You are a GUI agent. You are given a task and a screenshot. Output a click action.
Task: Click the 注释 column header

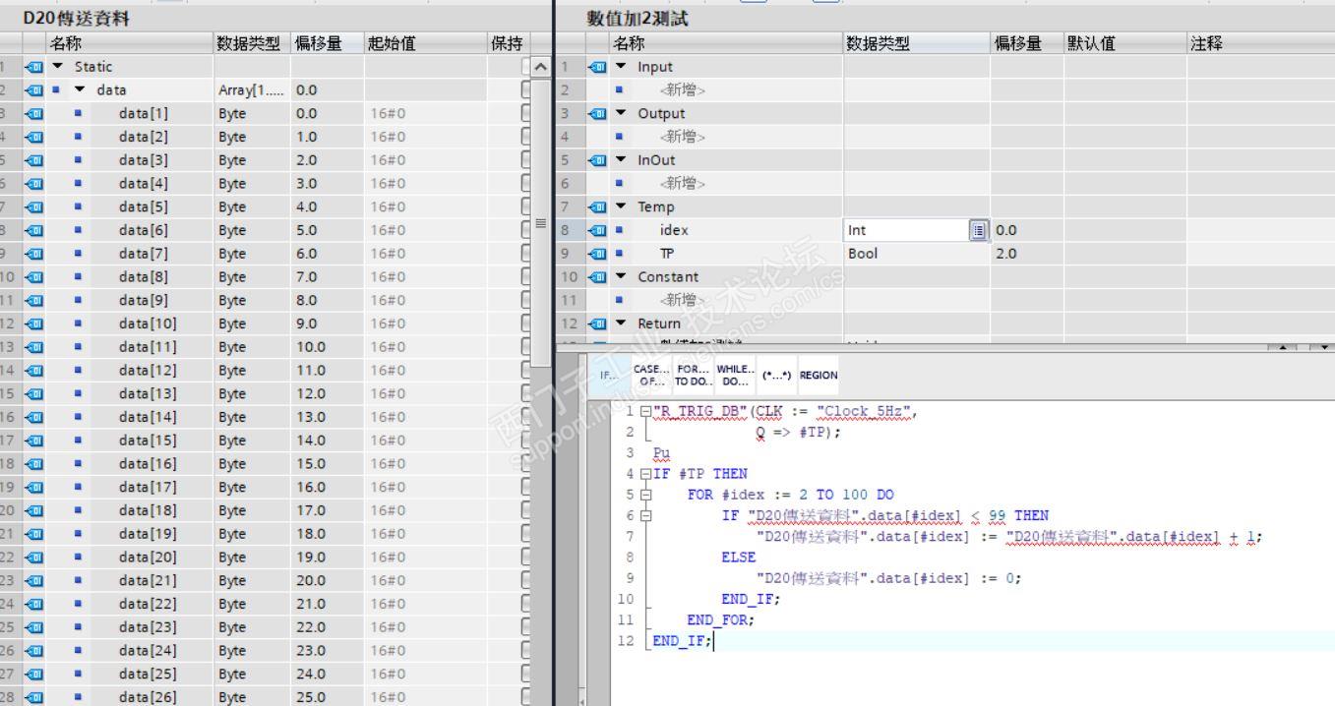click(1260, 43)
